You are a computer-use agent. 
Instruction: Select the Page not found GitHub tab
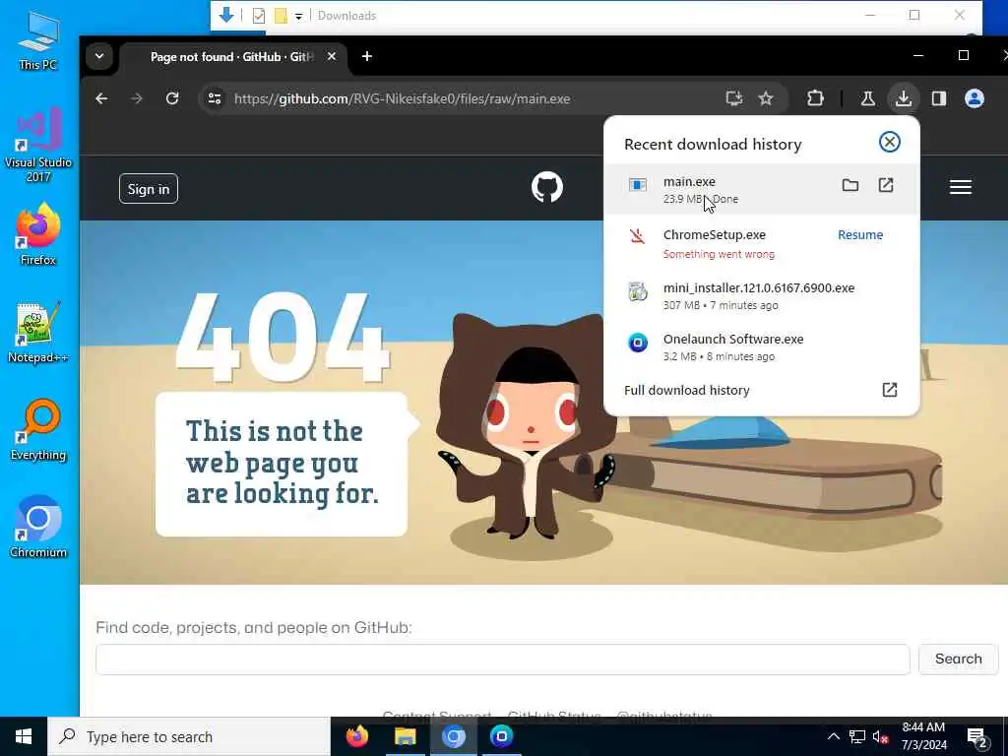tap(232, 56)
